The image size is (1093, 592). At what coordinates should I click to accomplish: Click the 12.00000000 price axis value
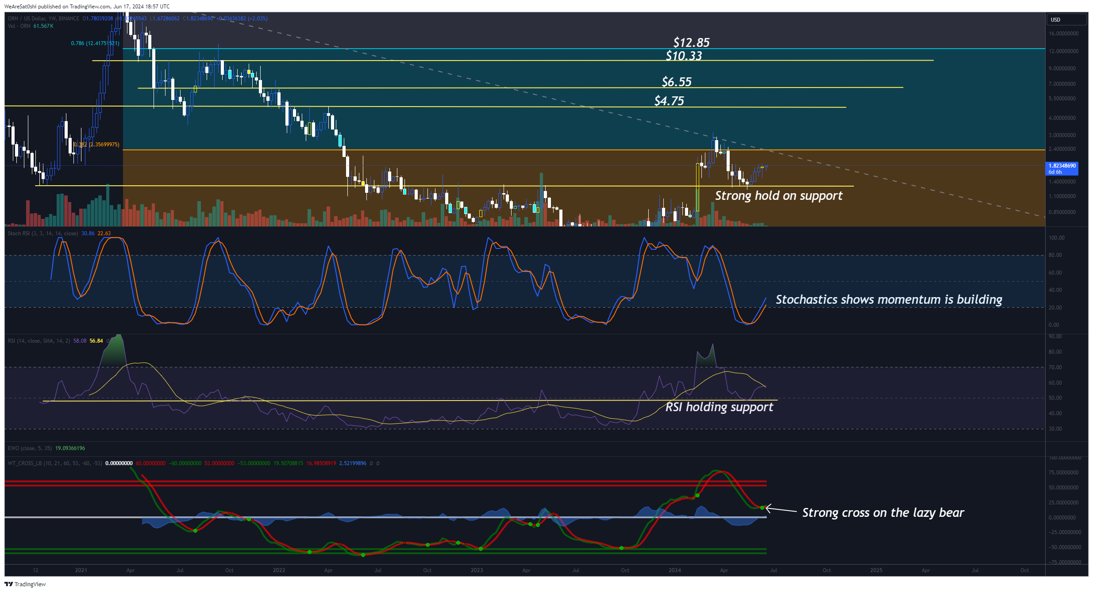[x=1063, y=51]
